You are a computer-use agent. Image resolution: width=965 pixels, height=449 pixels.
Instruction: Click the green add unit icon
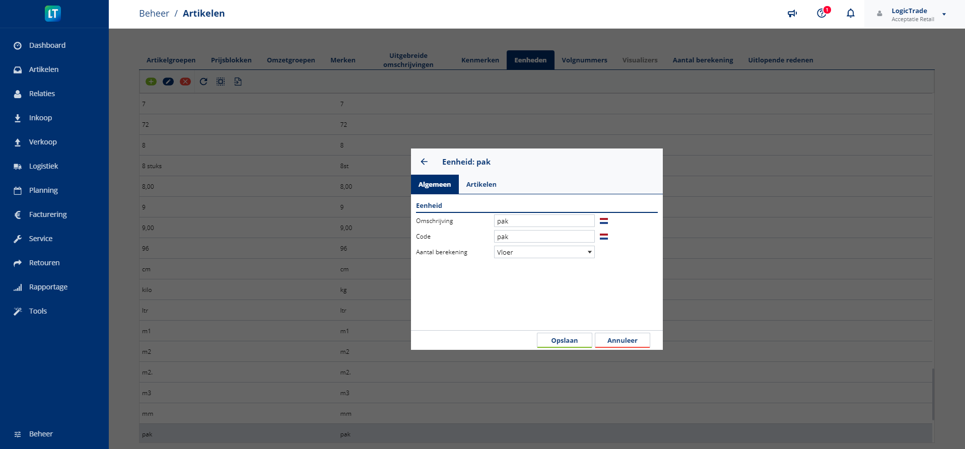[151, 82]
